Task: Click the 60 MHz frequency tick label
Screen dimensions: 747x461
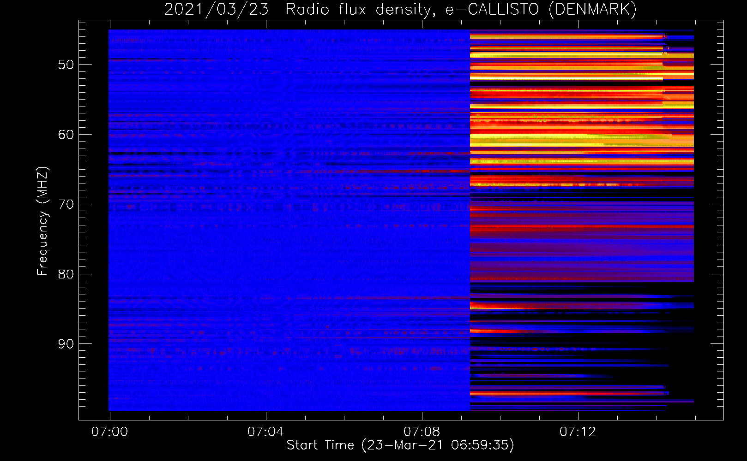Action: tap(66, 135)
